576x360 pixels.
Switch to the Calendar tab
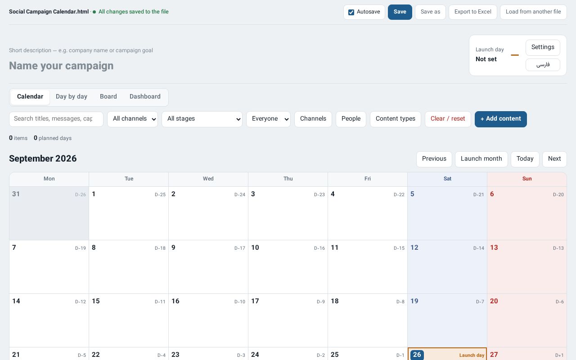[30, 97]
